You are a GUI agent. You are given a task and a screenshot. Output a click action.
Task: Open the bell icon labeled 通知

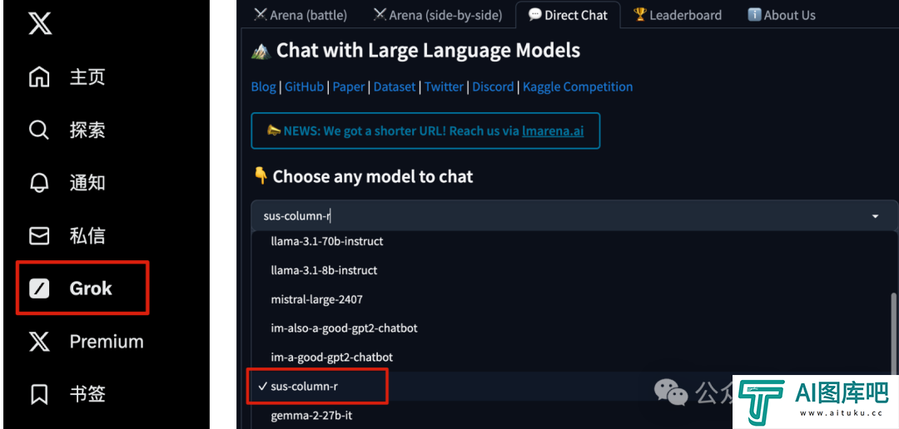coord(39,183)
